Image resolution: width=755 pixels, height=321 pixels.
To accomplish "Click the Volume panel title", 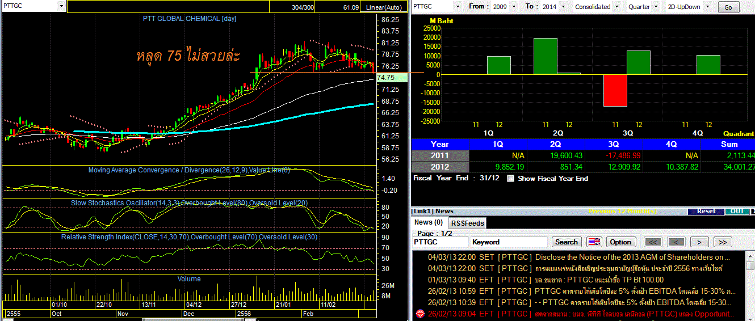I will [x=189, y=279].
